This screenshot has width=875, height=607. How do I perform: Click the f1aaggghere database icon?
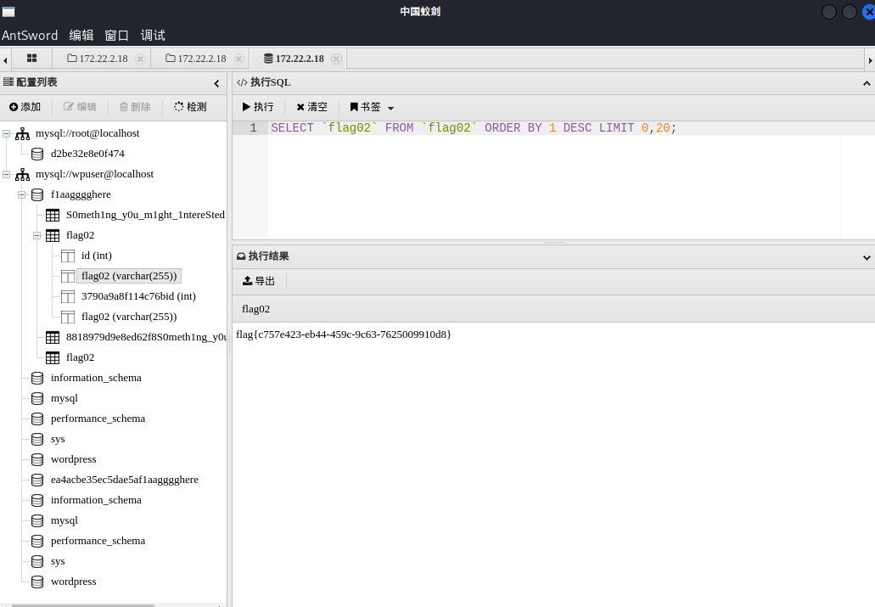click(37, 194)
